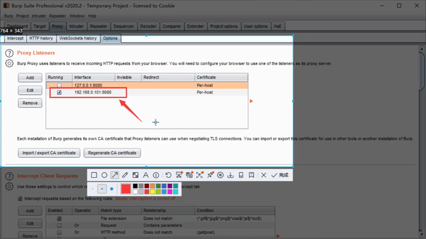Open the Proxy Listeners gear options
Viewport: 426px width, 239px height.
tap(9, 63)
